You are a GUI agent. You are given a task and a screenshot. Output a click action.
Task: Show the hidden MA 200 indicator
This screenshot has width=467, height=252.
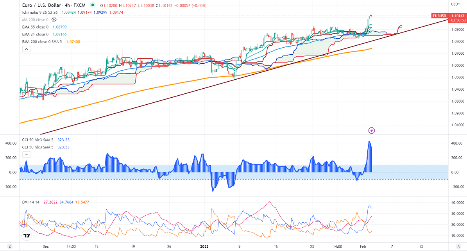53,20
